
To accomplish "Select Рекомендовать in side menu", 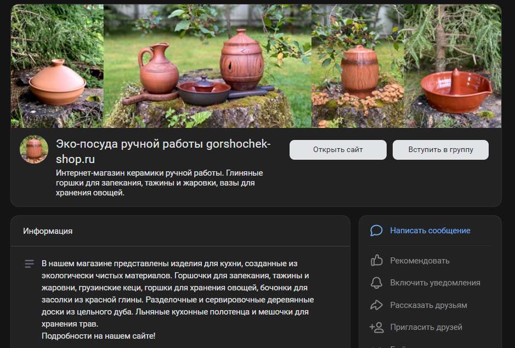I will pos(420,261).
